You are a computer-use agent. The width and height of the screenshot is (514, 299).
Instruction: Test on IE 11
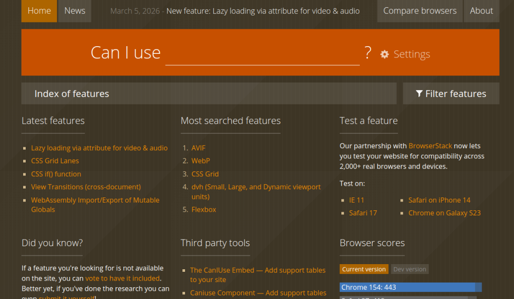[x=357, y=200]
